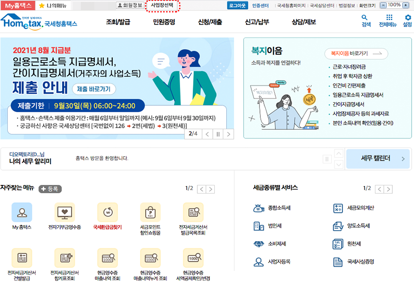Image resolution: width=414 pixels, height=295 pixels.
Task: Click 사업장선택 button
Action: click(162, 5)
